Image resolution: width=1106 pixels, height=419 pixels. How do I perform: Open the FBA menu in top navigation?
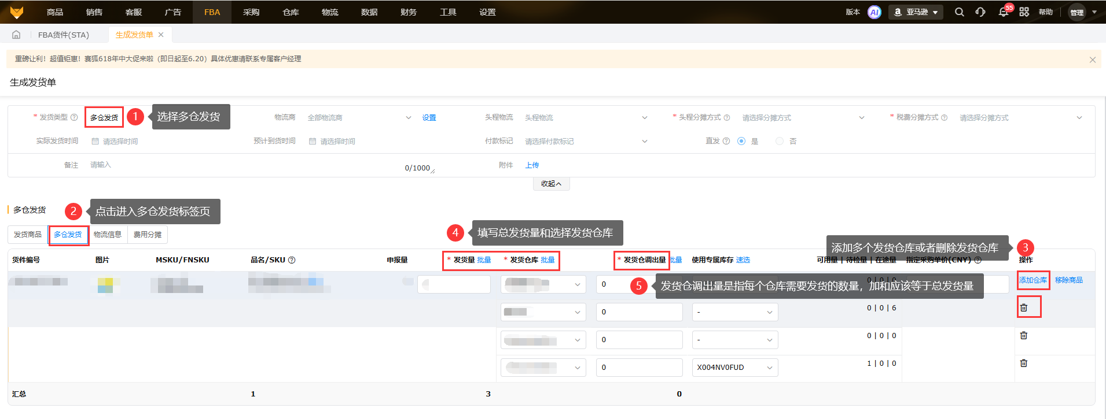(212, 12)
